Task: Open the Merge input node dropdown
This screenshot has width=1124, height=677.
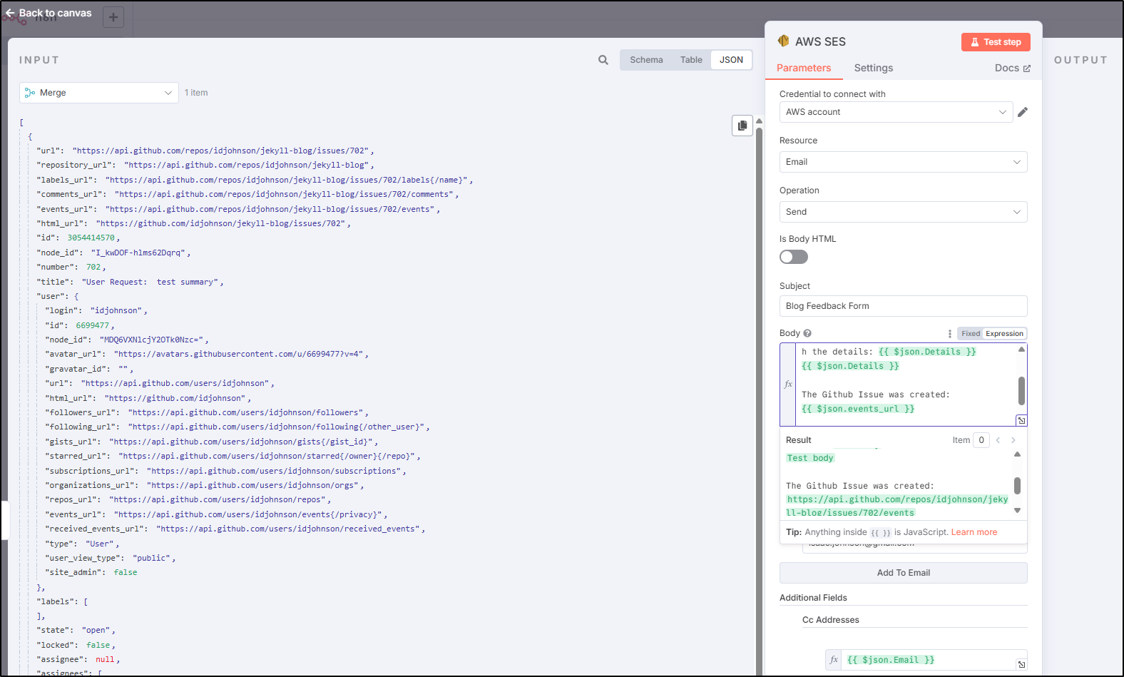Action: pos(99,93)
